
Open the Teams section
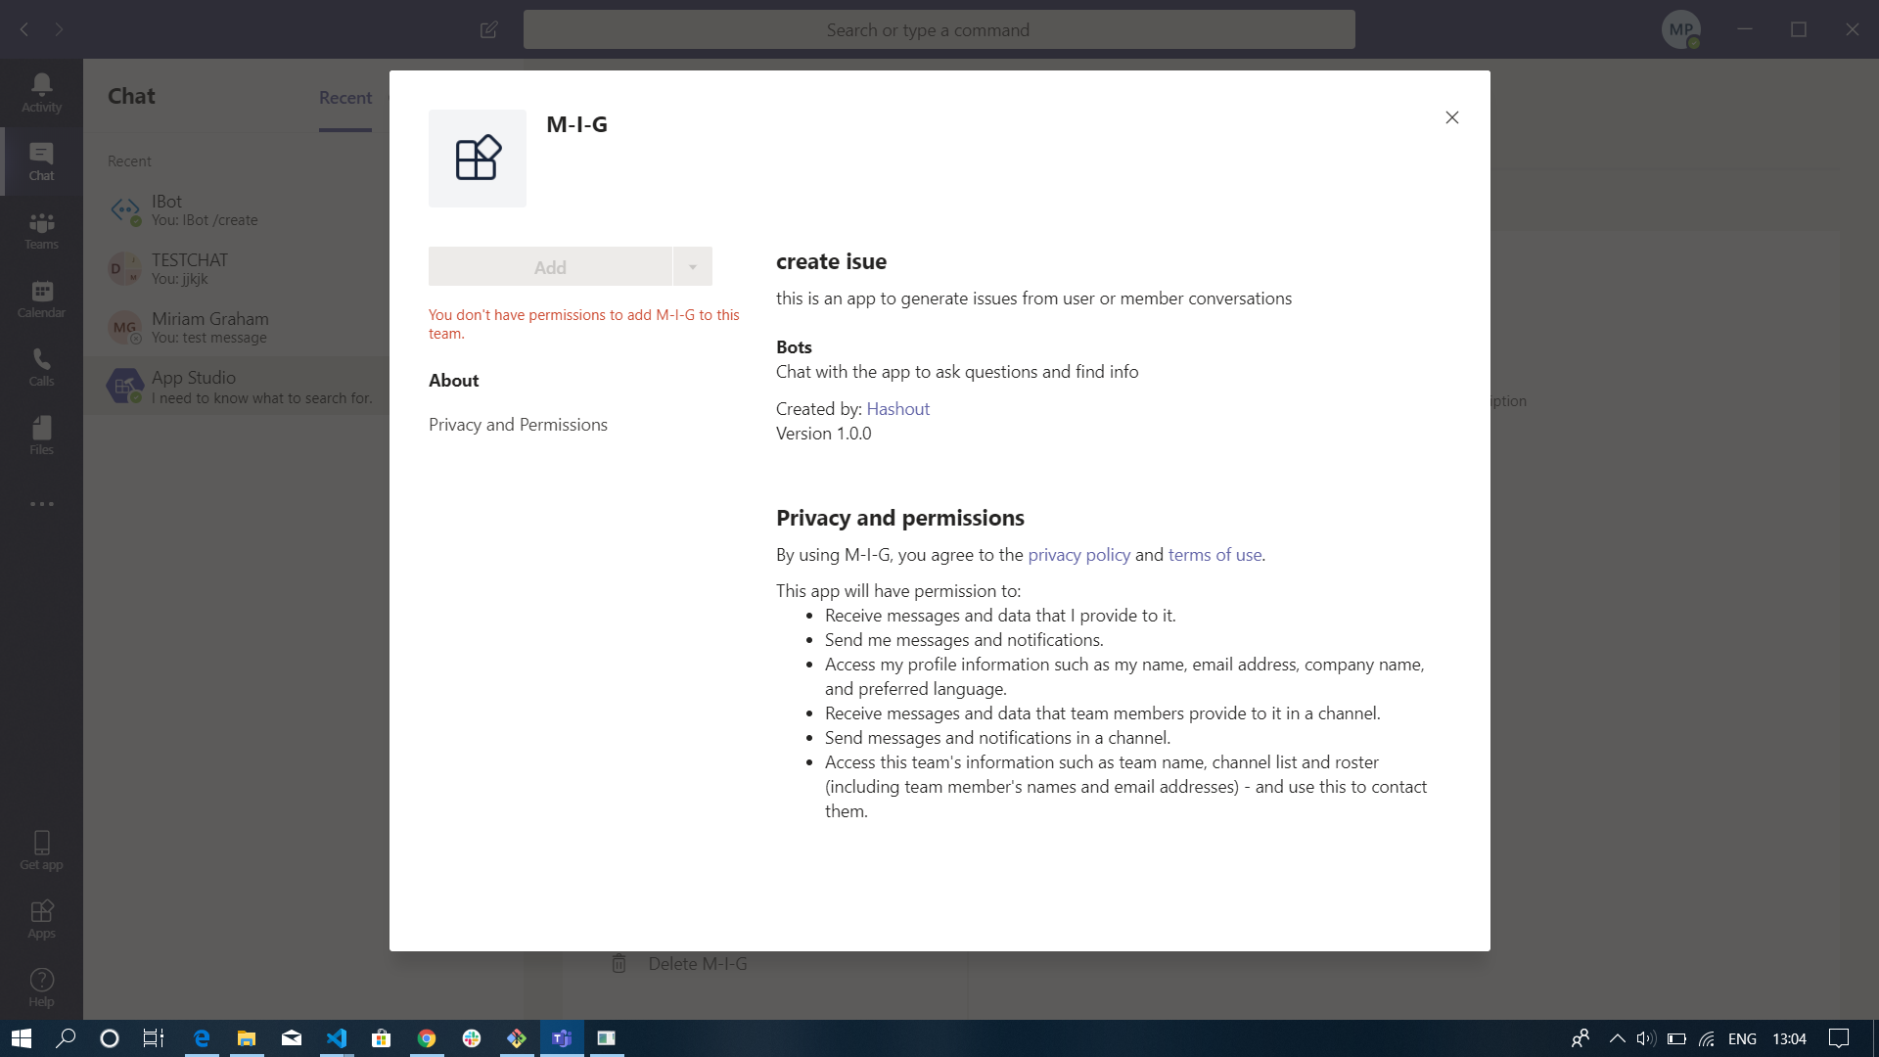(40, 231)
